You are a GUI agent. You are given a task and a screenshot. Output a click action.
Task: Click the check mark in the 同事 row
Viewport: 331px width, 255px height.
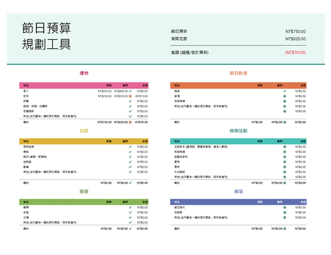(x=130, y=101)
